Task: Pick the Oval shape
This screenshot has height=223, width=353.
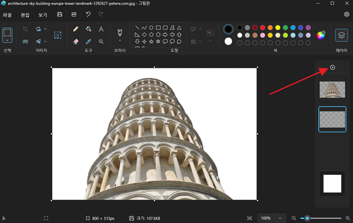Action: (x=151, y=28)
